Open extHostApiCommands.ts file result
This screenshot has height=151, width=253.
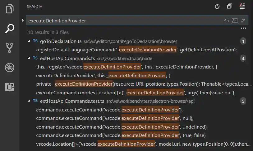click(67, 59)
